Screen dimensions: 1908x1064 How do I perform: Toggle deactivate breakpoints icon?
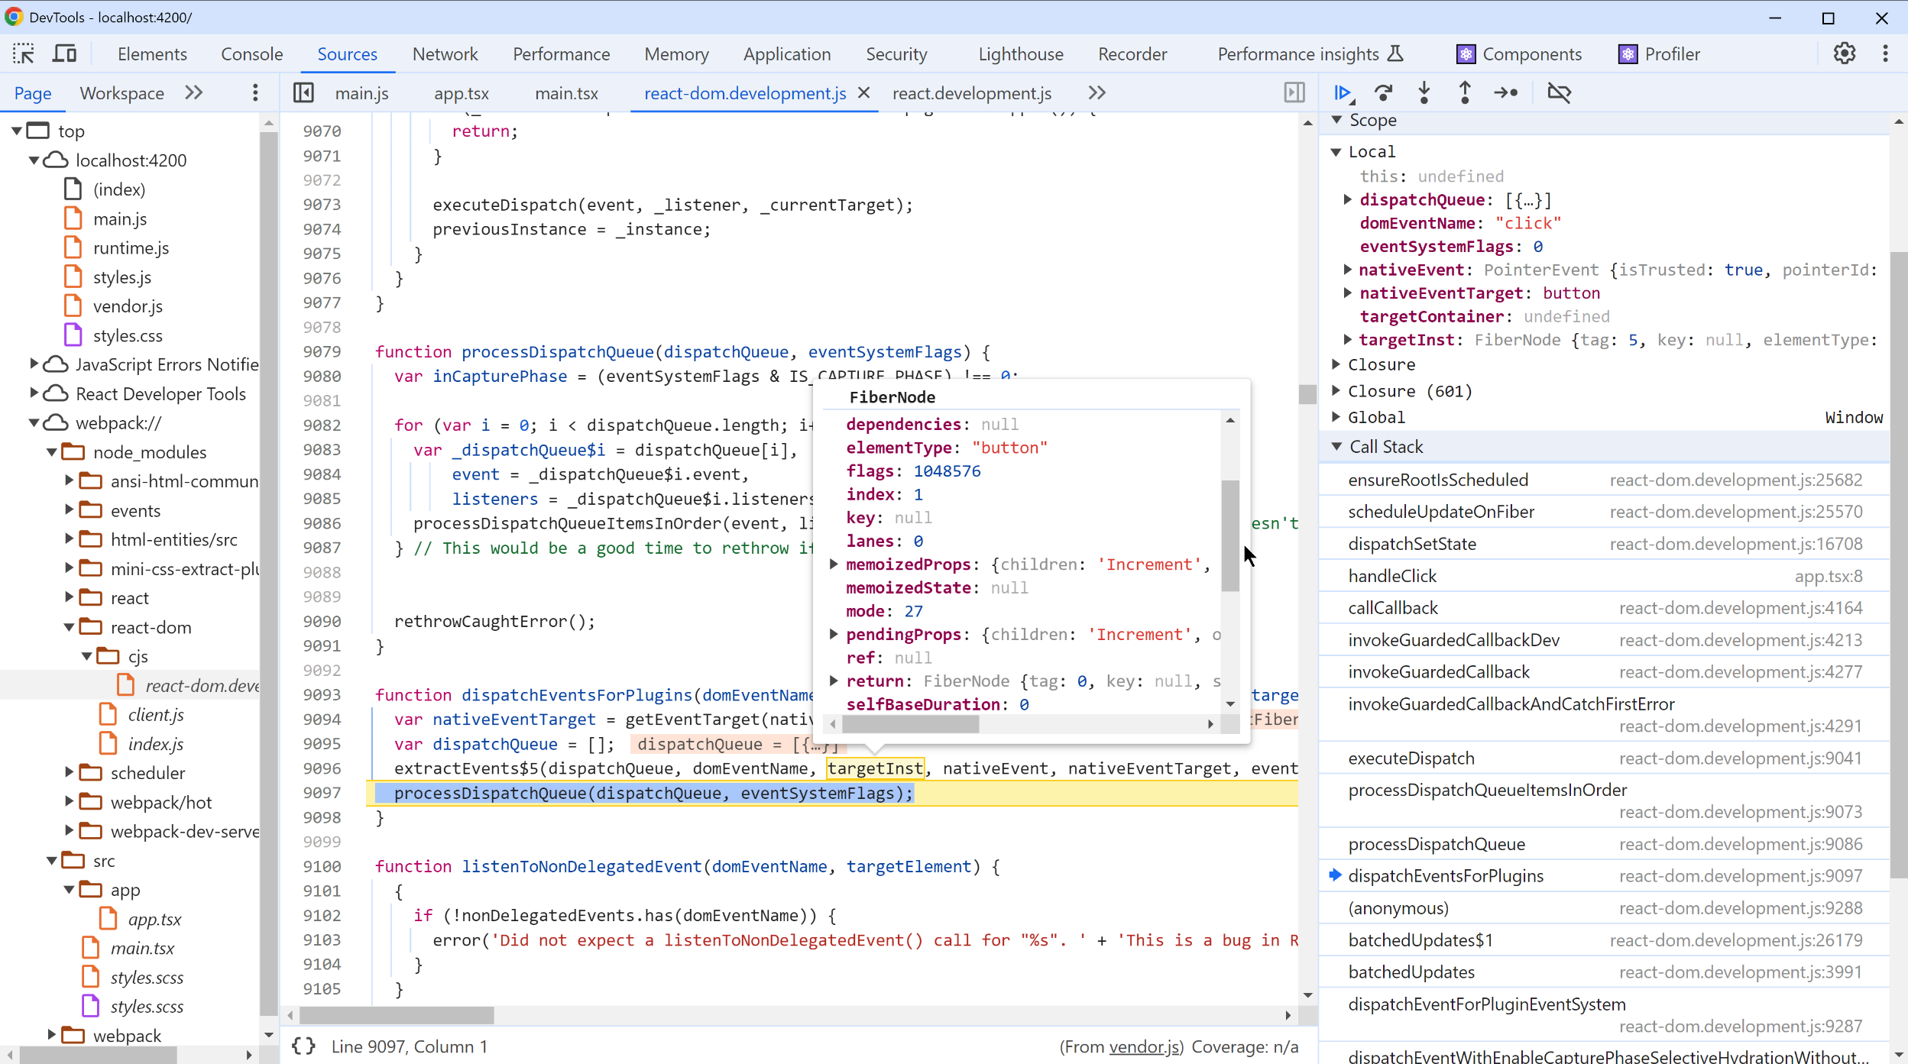pos(1559,92)
